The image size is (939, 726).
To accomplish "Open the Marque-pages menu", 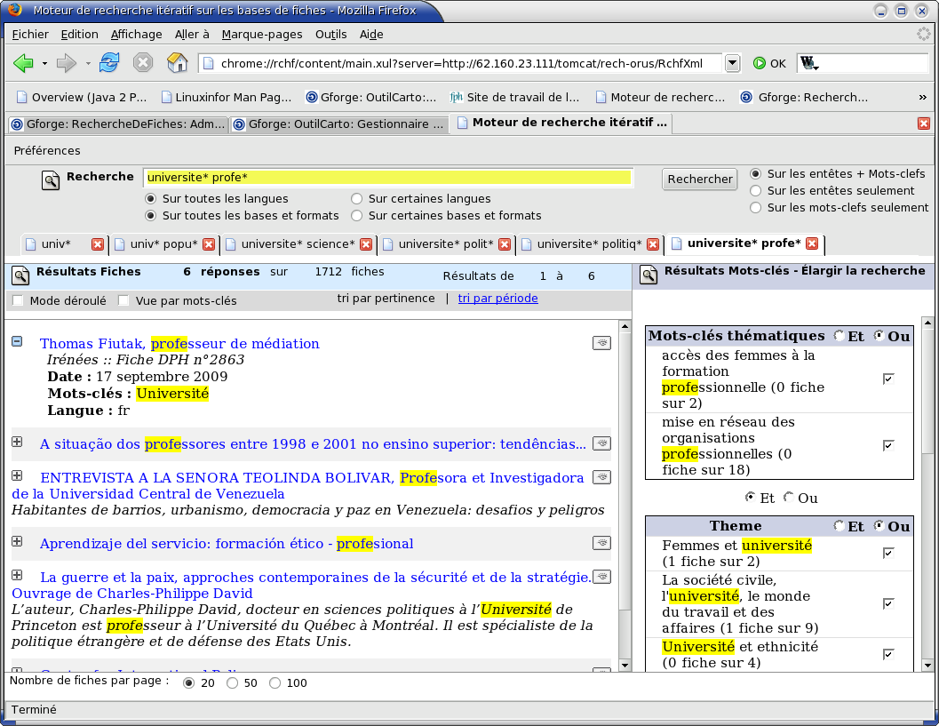I will point(262,34).
